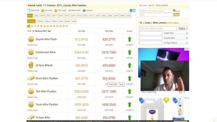Viewport: 217px width, 122px height.
Task: Click Tam Altın coin icon
Action: [x=31, y=91]
